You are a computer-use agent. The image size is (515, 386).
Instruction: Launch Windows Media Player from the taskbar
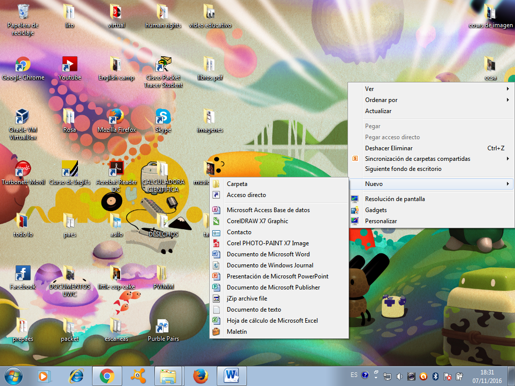[44, 375]
